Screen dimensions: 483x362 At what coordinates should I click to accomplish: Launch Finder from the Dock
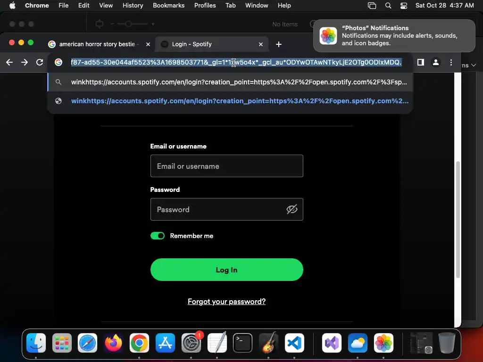click(36, 343)
